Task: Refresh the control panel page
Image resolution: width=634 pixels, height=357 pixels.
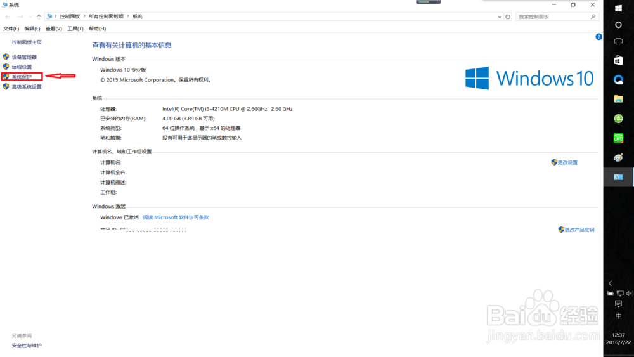Action: pos(508,16)
